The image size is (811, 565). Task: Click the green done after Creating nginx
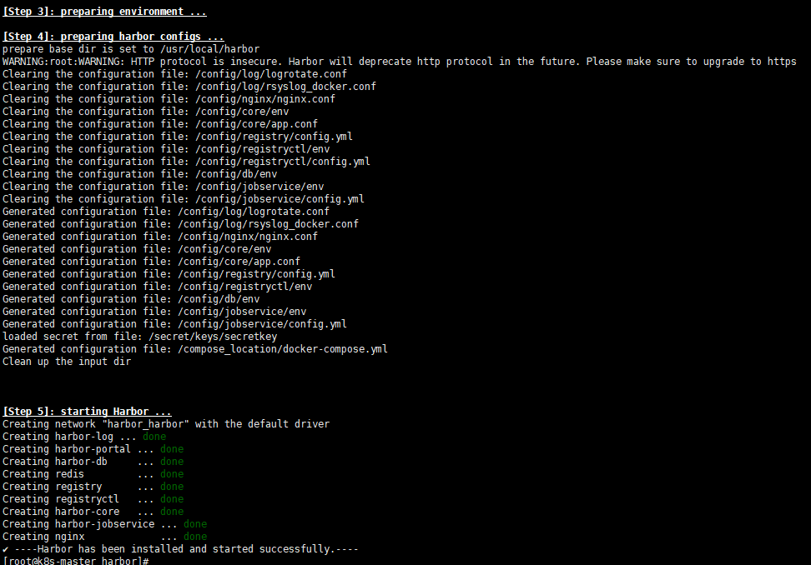(195, 537)
